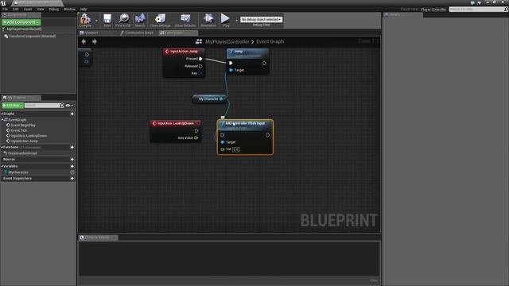Viewport: 509px width, 286px height.
Task: Open the Play options dropdown arrow
Action: pyautogui.click(x=236, y=21)
